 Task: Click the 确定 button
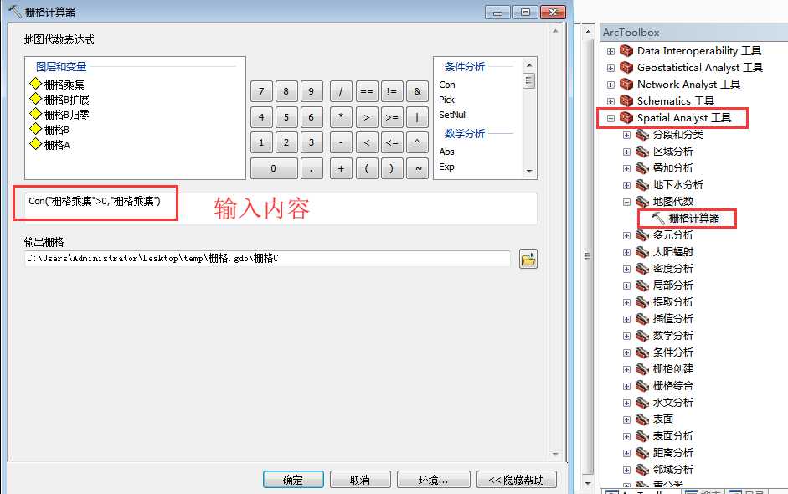tap(293, 480)
